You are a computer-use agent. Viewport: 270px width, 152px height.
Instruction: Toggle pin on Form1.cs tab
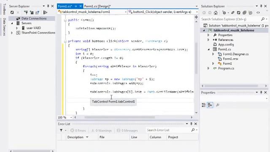tap(76, 6)
